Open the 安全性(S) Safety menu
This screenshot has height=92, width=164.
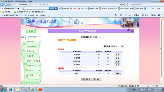point(145,15)
